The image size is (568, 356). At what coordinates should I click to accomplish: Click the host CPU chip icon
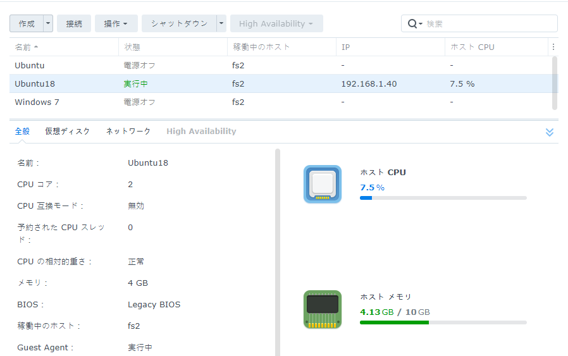point(323,184)
